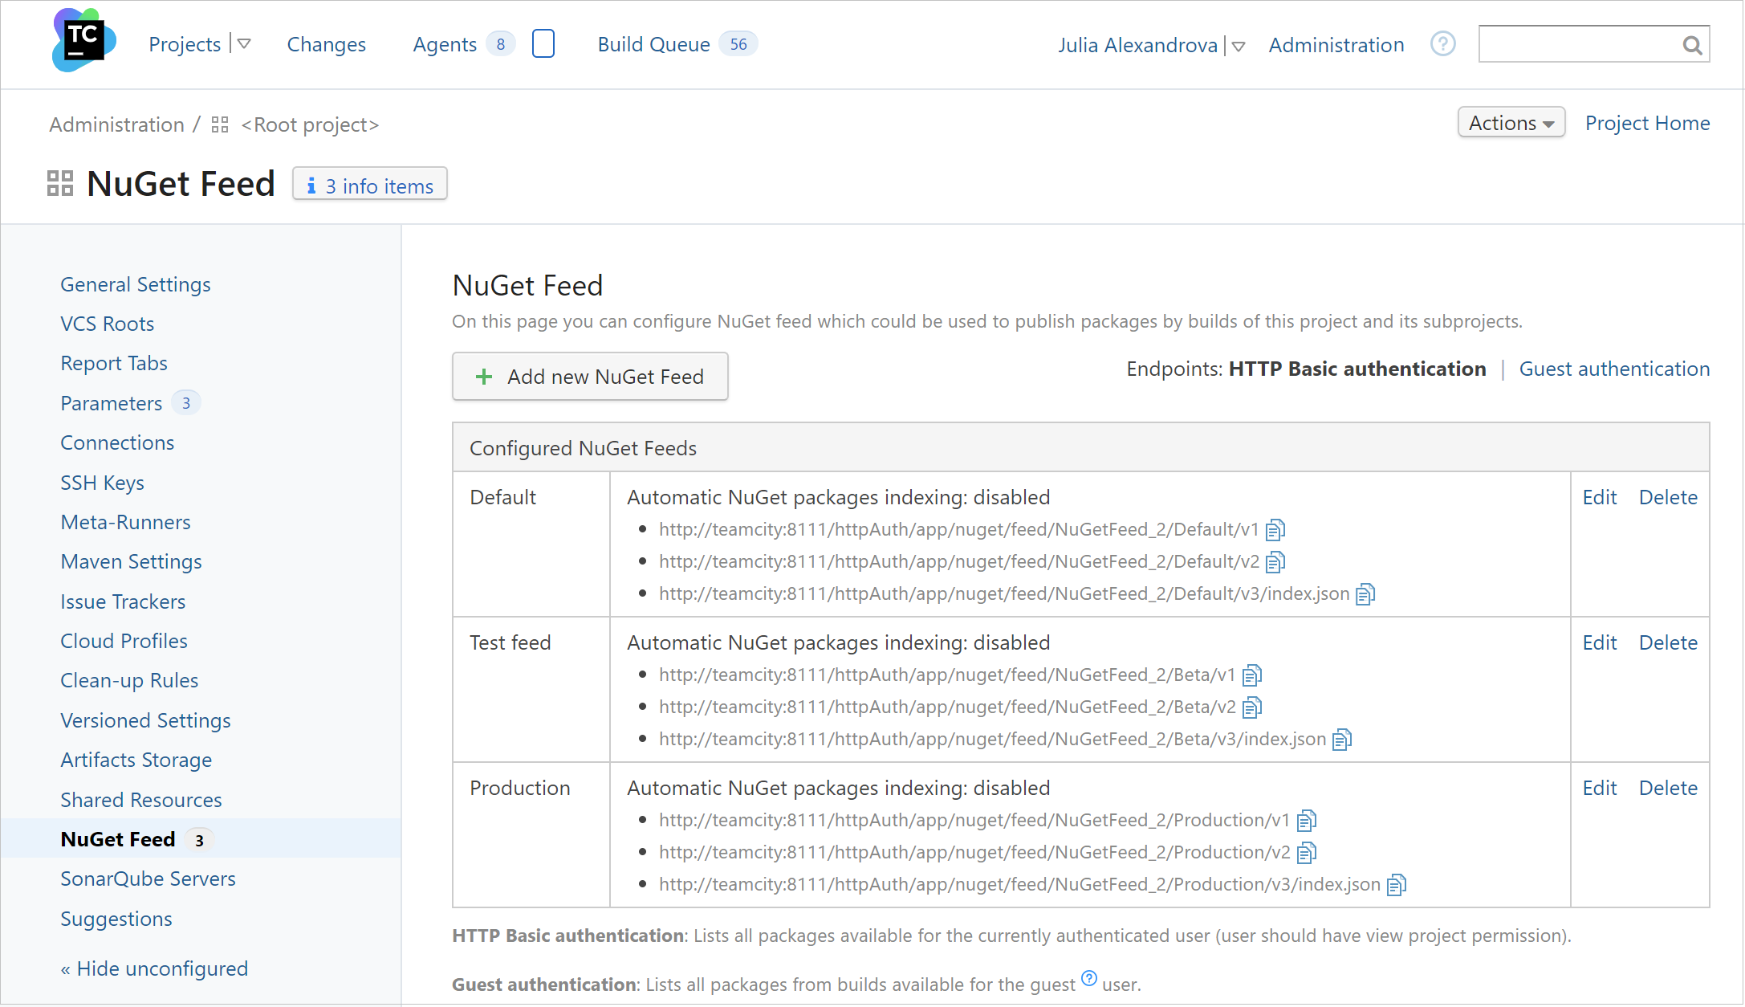The height and width of the screenshot is (1007, 1745).
Task: Open the help question mark icon
Action: tap(1442, 44)
